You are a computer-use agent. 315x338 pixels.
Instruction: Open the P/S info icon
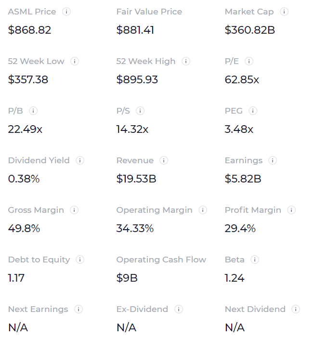(x=140, y=111)
